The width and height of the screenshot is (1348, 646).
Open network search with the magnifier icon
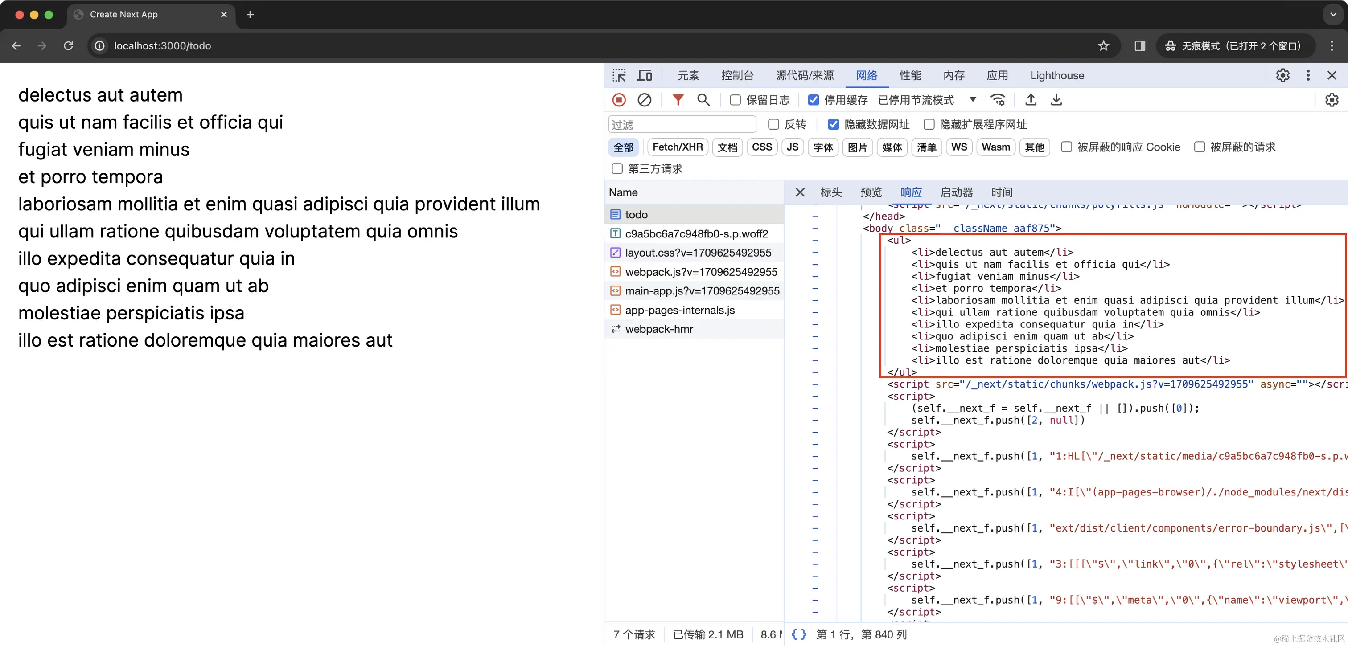point(703,100)
